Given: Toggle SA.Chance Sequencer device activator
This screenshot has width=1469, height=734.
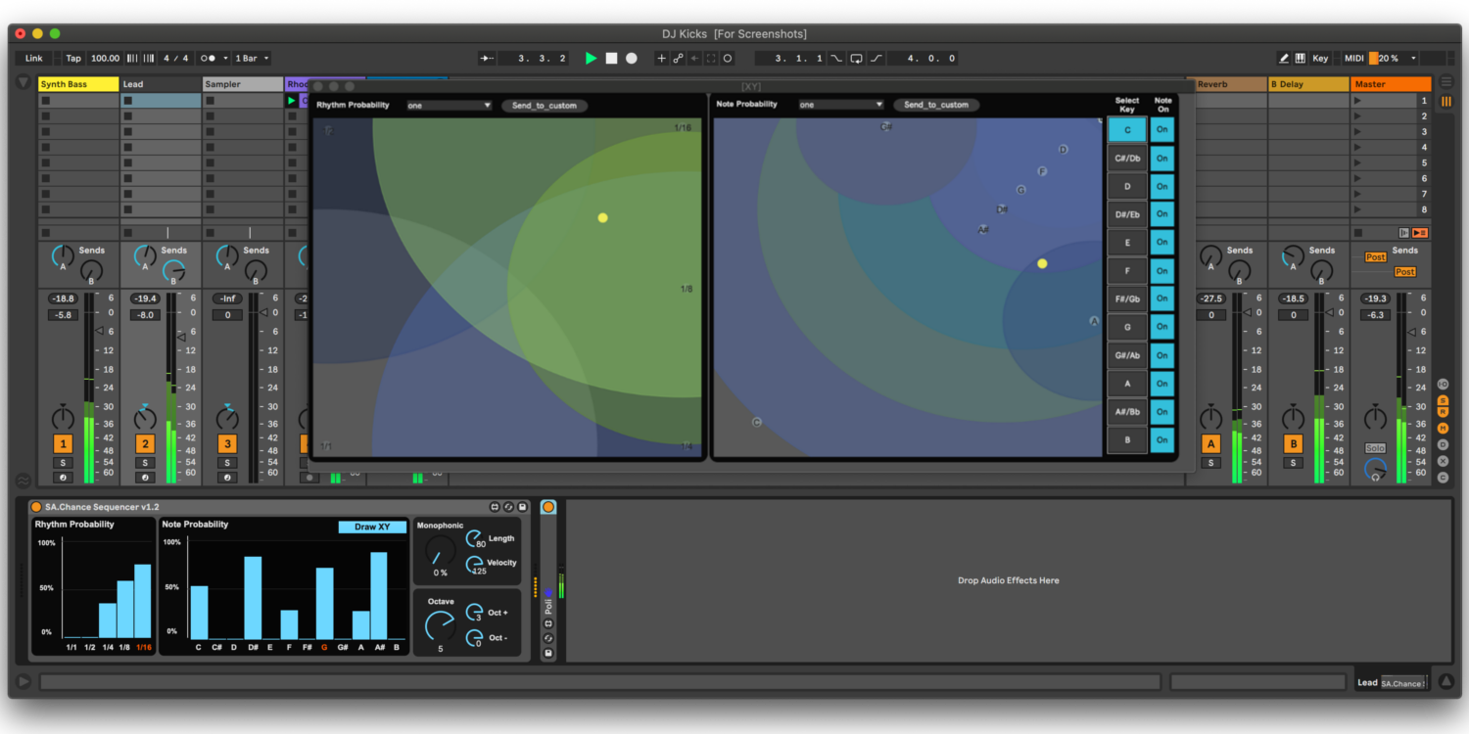Looking at the screenshot, I should tap(36, 507).
